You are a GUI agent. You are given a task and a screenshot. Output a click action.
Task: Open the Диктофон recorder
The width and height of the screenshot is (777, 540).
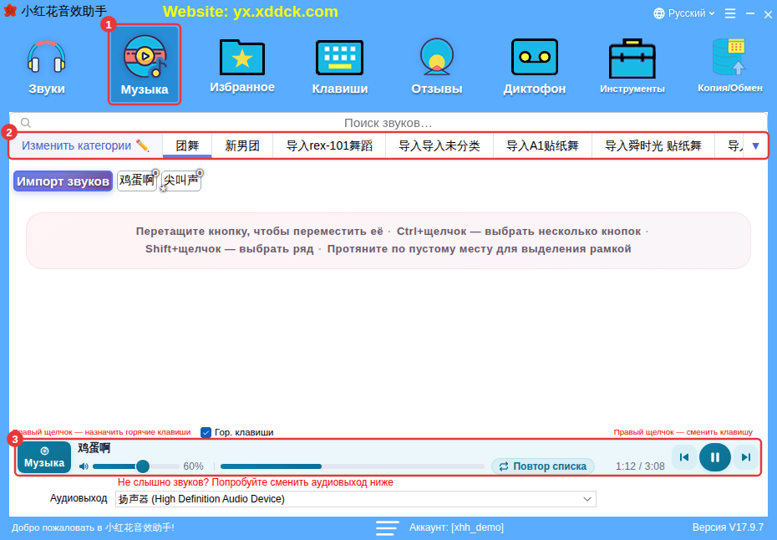coord(534,67)
